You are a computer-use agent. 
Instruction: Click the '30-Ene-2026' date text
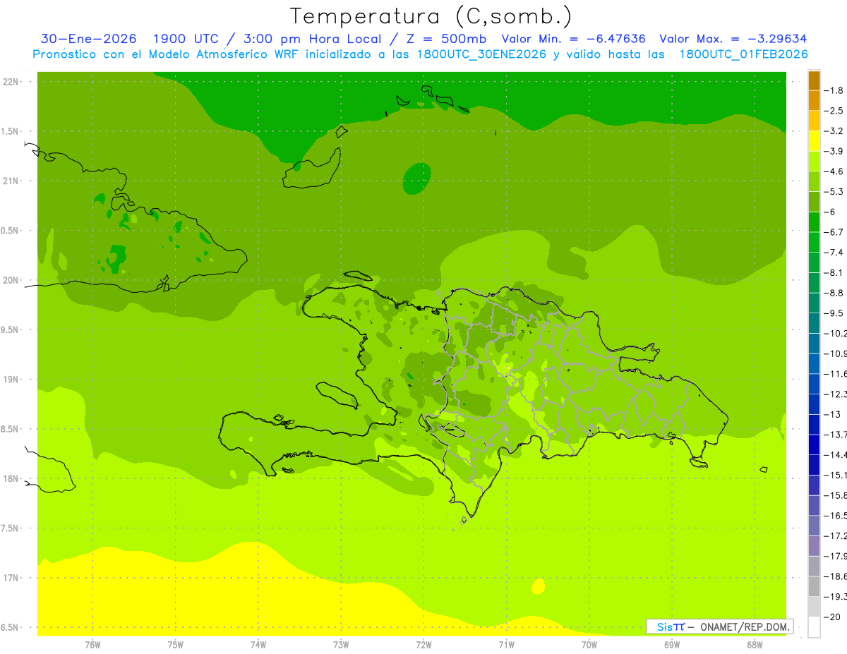point(88,40)
